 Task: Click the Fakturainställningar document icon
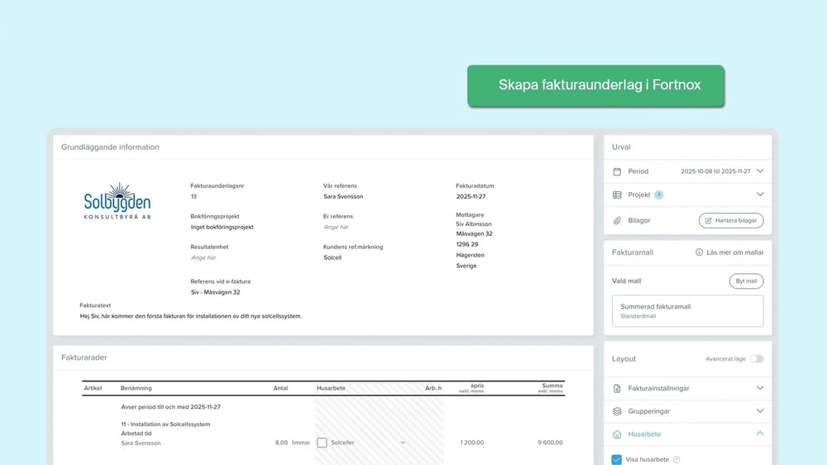pyautogui.click(x=617, y=388)
